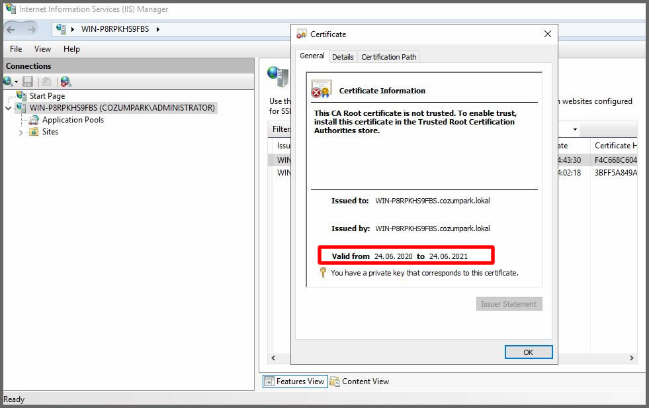Viewport: 649px width, 408px height.
Task: Click the Ready status bar text
Action: click(14, 399)
